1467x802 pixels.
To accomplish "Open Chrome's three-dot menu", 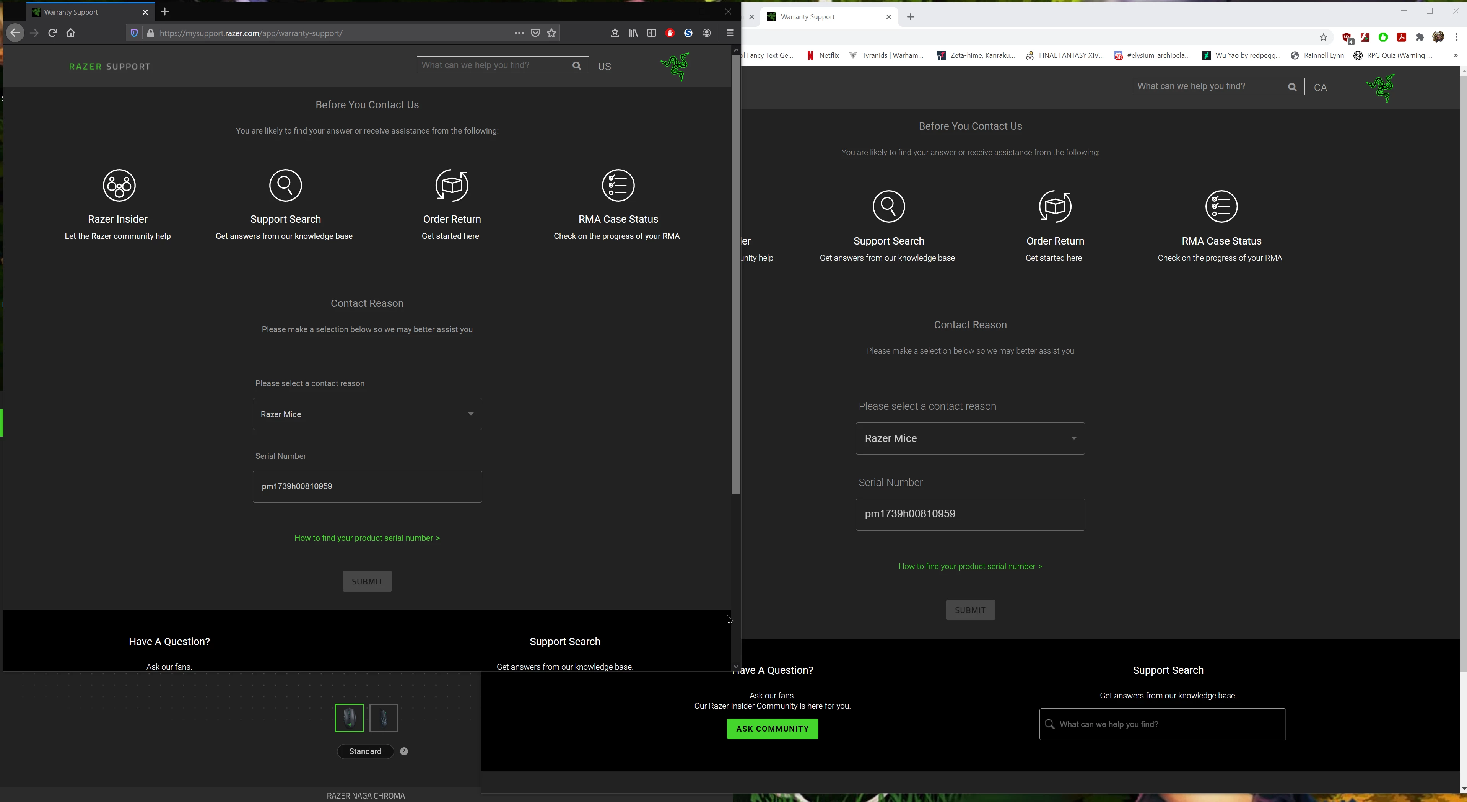I will [1458, 36].
